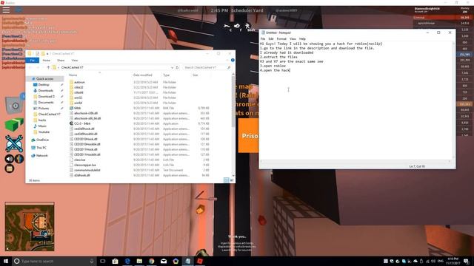Image resolution: width=474 pixels, height=266 pixels.
Task: Open Mail app from taskbar
Action: tap(164, 261)
